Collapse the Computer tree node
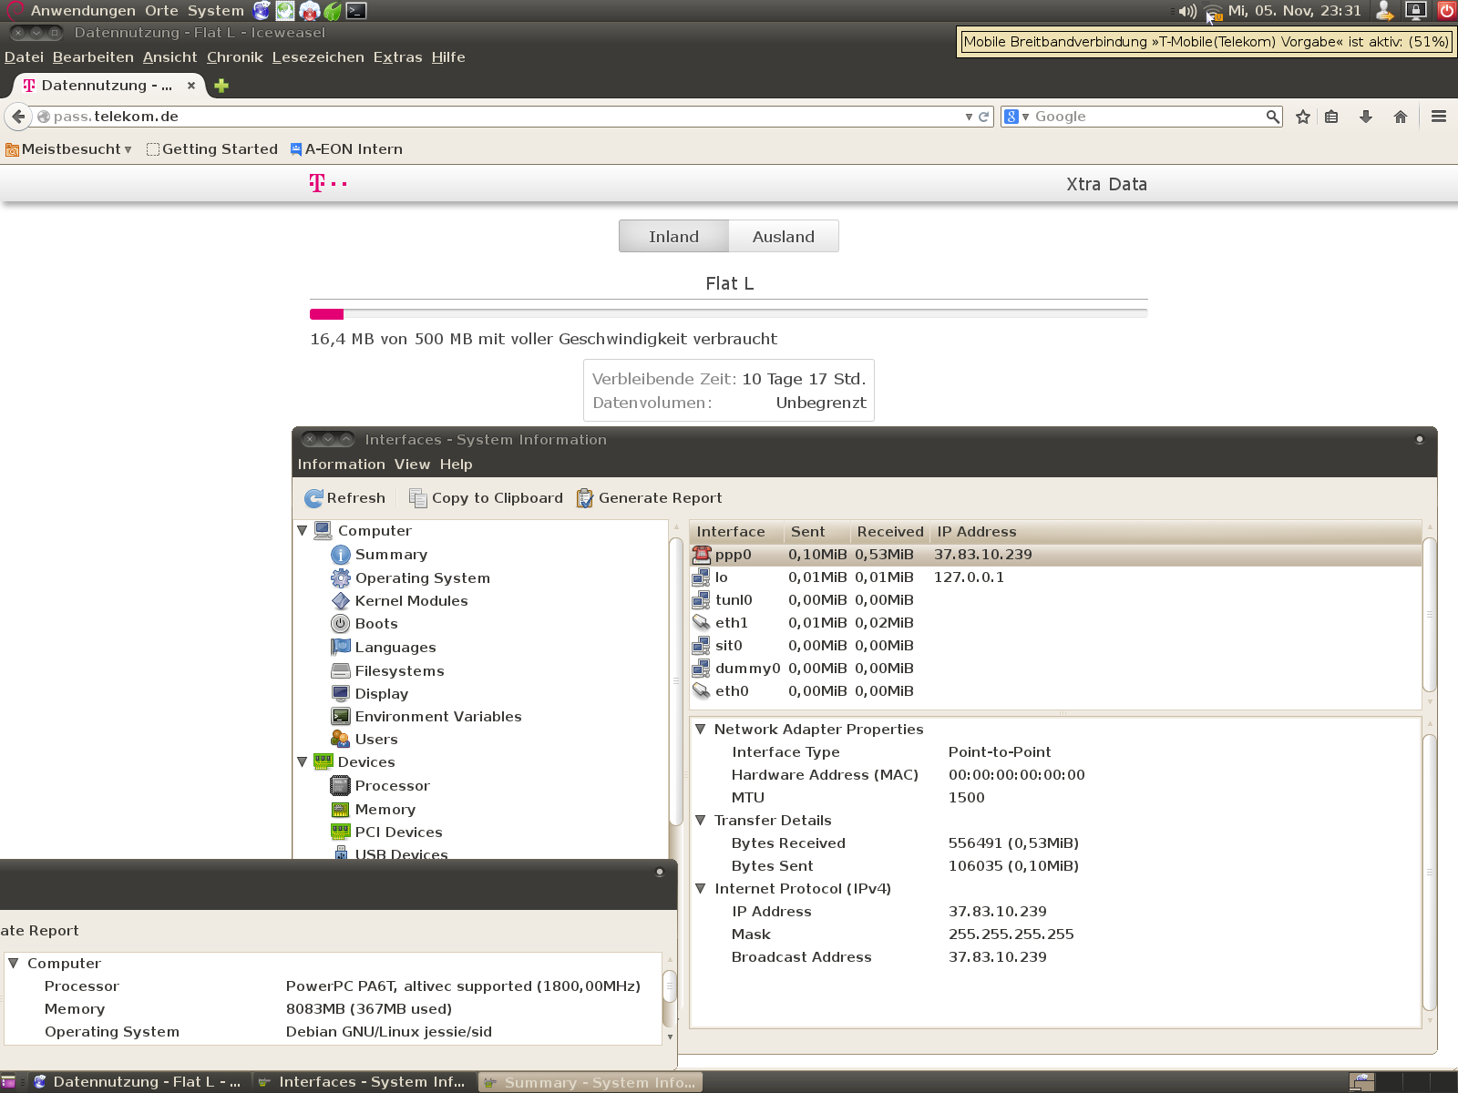This screenshot has height=1093, width=1458. (x=303, y=530)
